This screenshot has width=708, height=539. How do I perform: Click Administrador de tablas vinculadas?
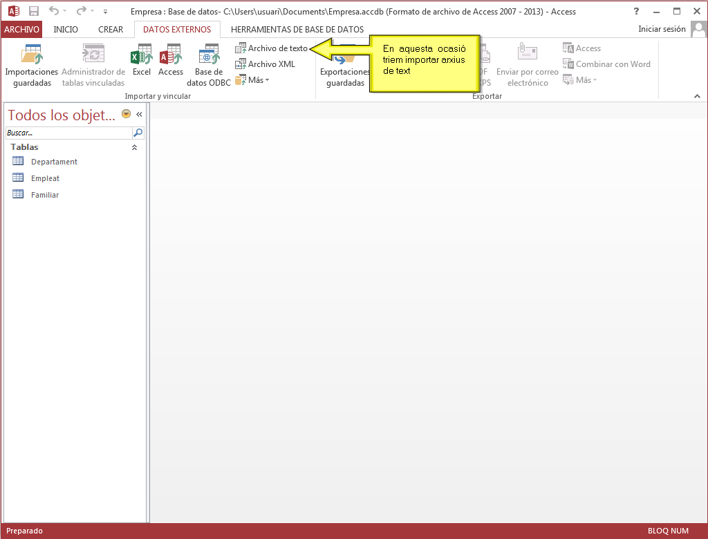pos(93,66)
